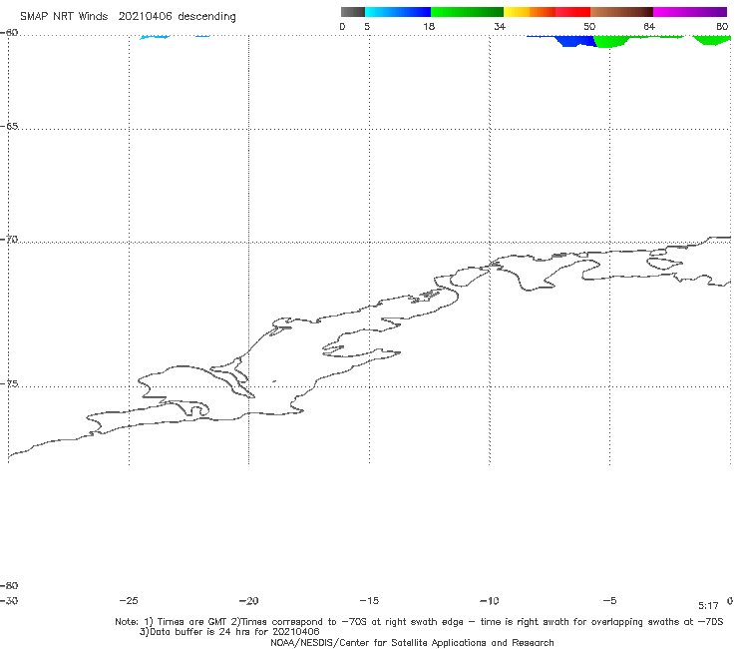Viewport: 738px width, 649px height.
Task: Click the red segment of the colorbar
Action: (x=572, y=12)
